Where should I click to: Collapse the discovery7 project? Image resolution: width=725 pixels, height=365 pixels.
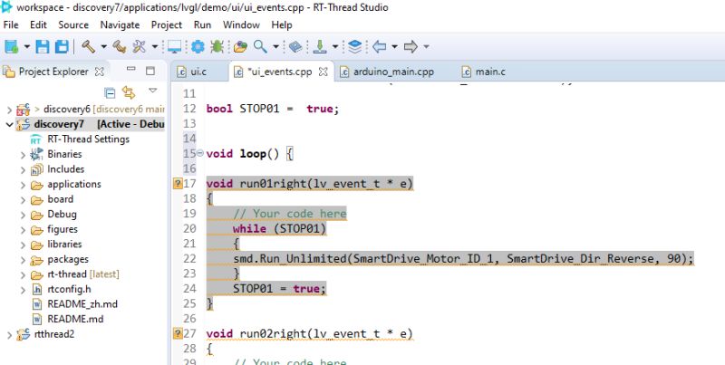click(9, 124)
